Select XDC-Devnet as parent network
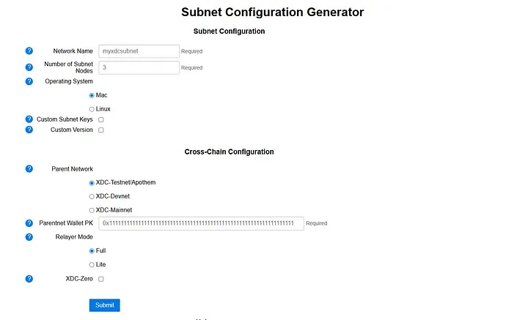 (92, 196)
